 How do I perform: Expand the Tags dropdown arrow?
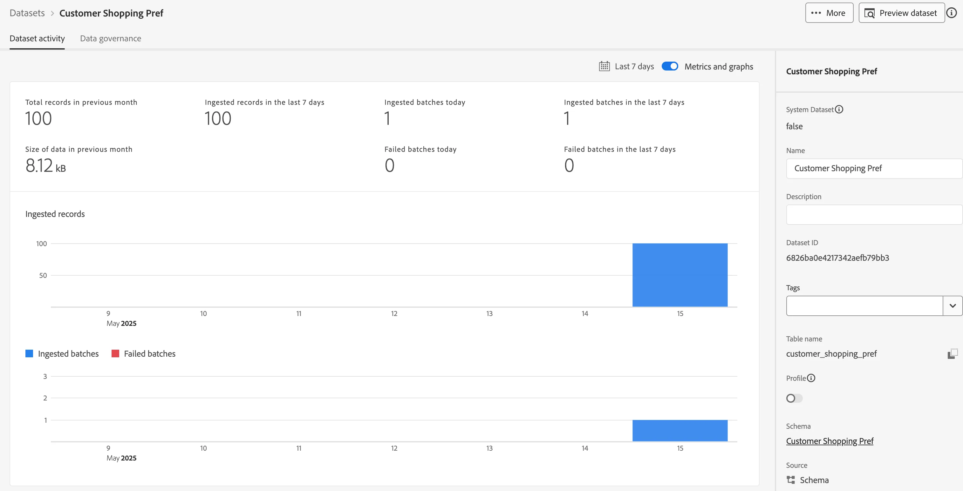click(x=953, y=306)
